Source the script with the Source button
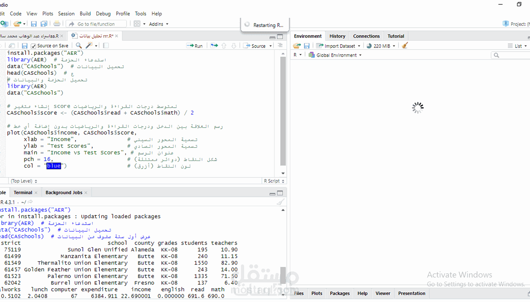The width and height of the screenshot is (530, 302). tap(254, 46)
